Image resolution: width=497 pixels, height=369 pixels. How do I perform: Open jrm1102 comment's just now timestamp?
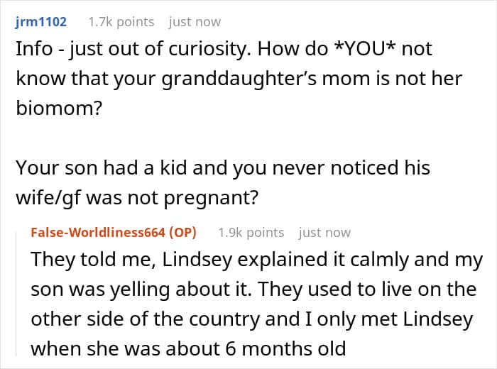195,22
